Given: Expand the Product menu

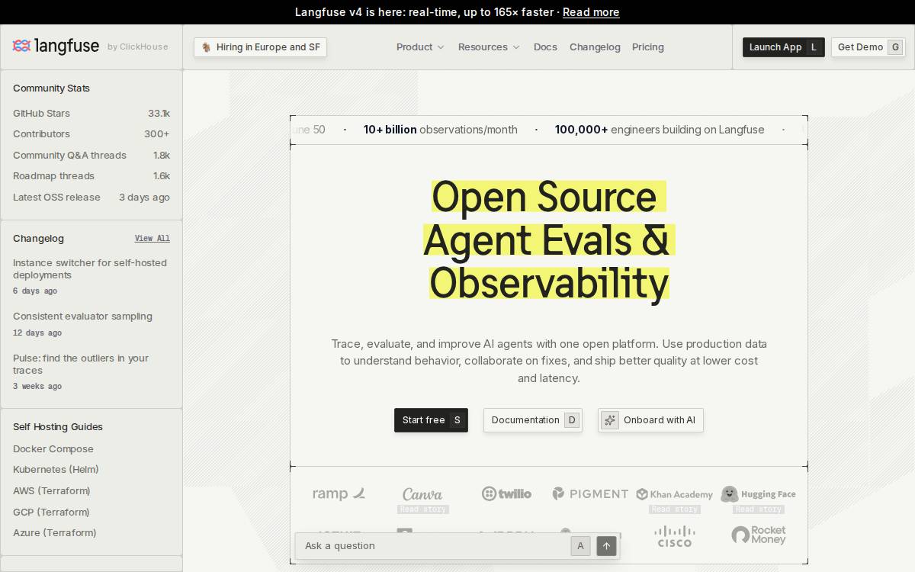Looking at the screenshot, I should [x=420, y=47].
